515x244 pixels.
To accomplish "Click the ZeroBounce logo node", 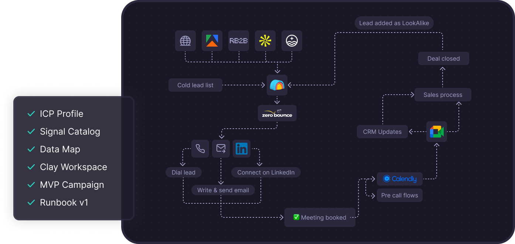I will point(277,113).
